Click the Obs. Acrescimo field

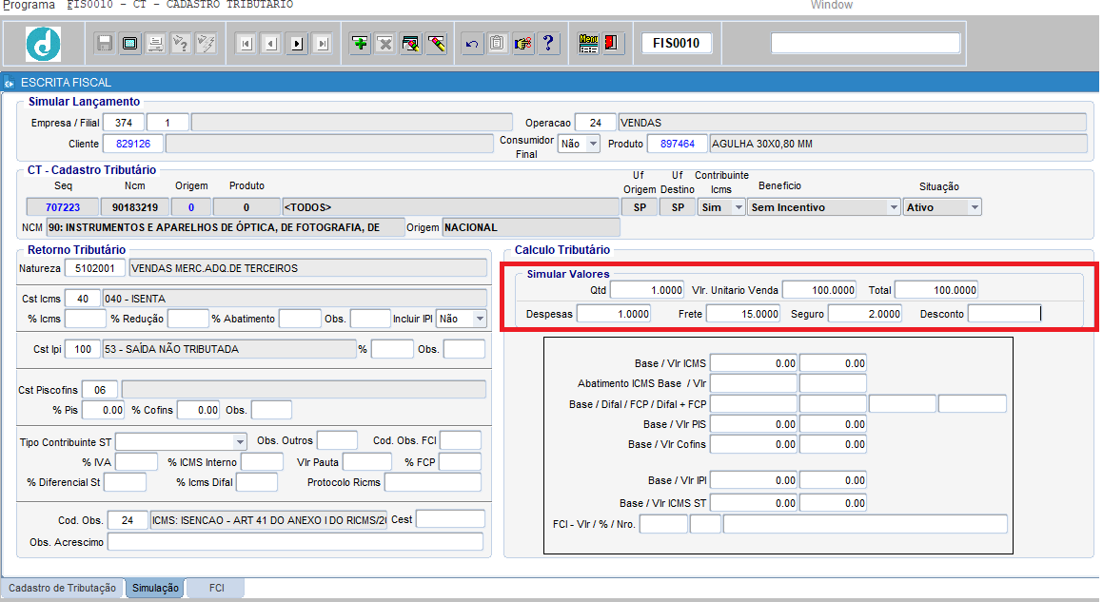(295, 542)
